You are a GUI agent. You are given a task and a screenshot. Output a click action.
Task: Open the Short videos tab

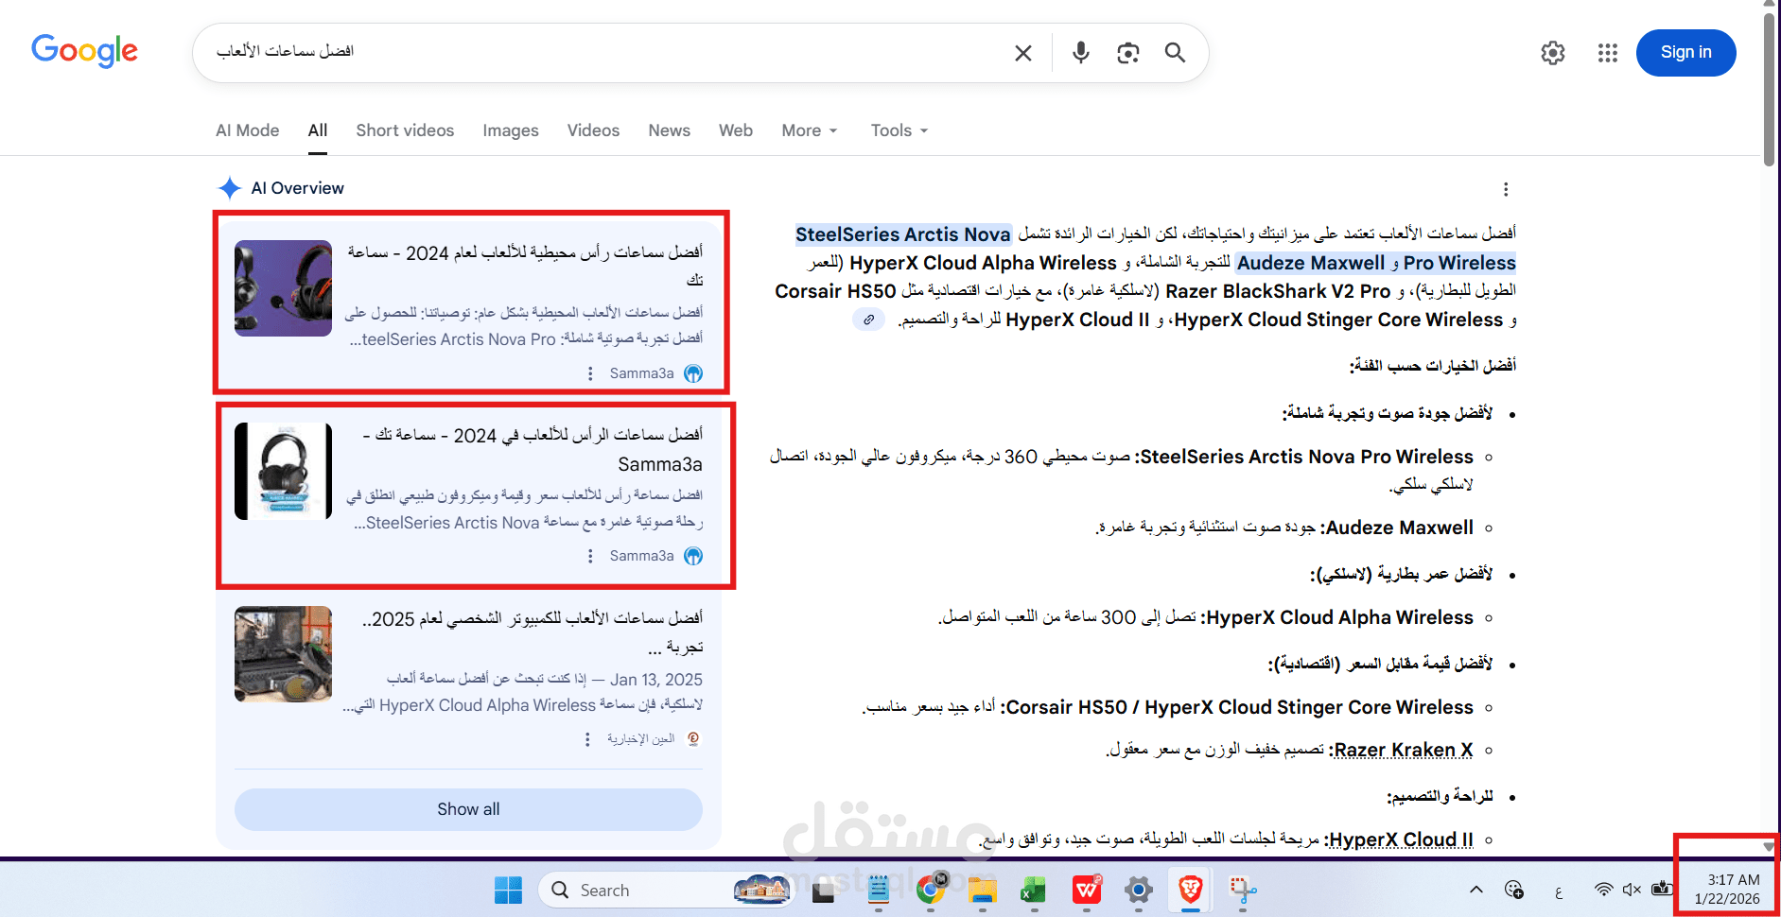(405, 130)
